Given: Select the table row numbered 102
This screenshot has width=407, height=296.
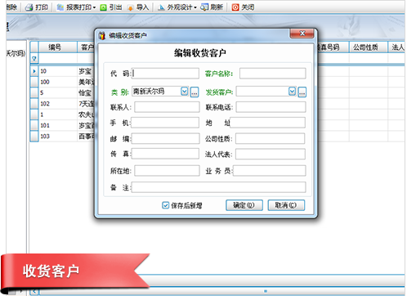Looking at the screenshot, I should coord(63,104).
